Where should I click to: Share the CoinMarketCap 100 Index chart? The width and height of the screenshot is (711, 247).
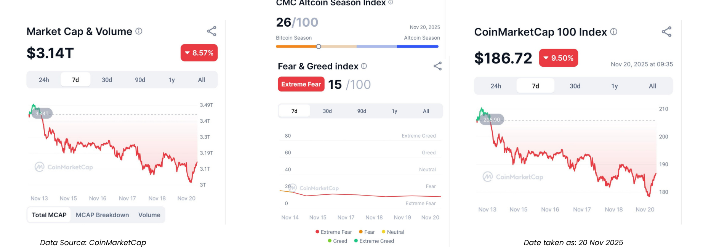(x=666, y=32)
